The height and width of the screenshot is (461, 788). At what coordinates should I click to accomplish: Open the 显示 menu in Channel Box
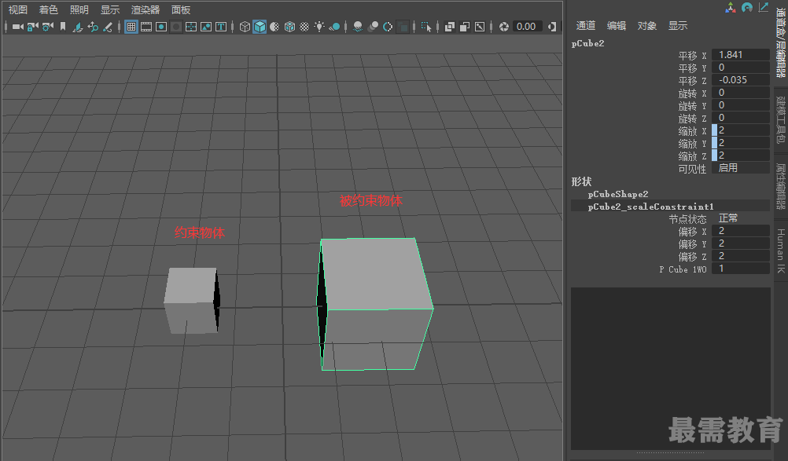[677, 26]
